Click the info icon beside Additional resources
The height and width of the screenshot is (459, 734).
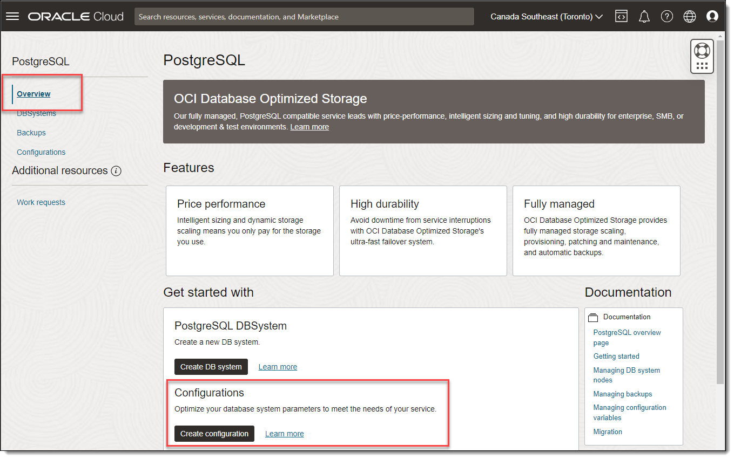116,171
